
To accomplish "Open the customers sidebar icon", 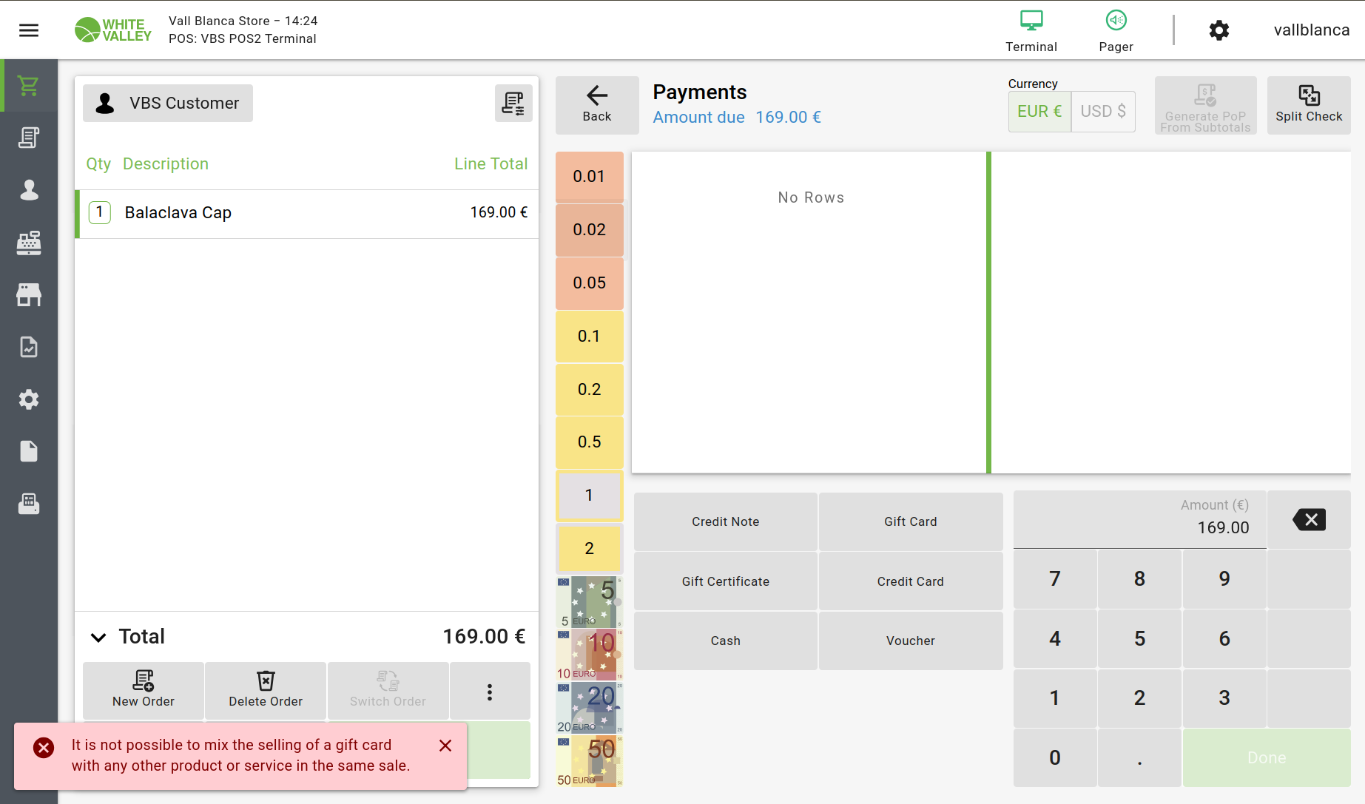I will click(x=29, y=190).
